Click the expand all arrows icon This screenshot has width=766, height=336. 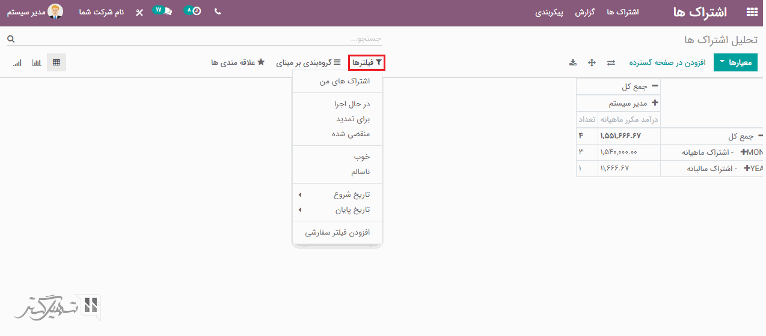point(592,62)
